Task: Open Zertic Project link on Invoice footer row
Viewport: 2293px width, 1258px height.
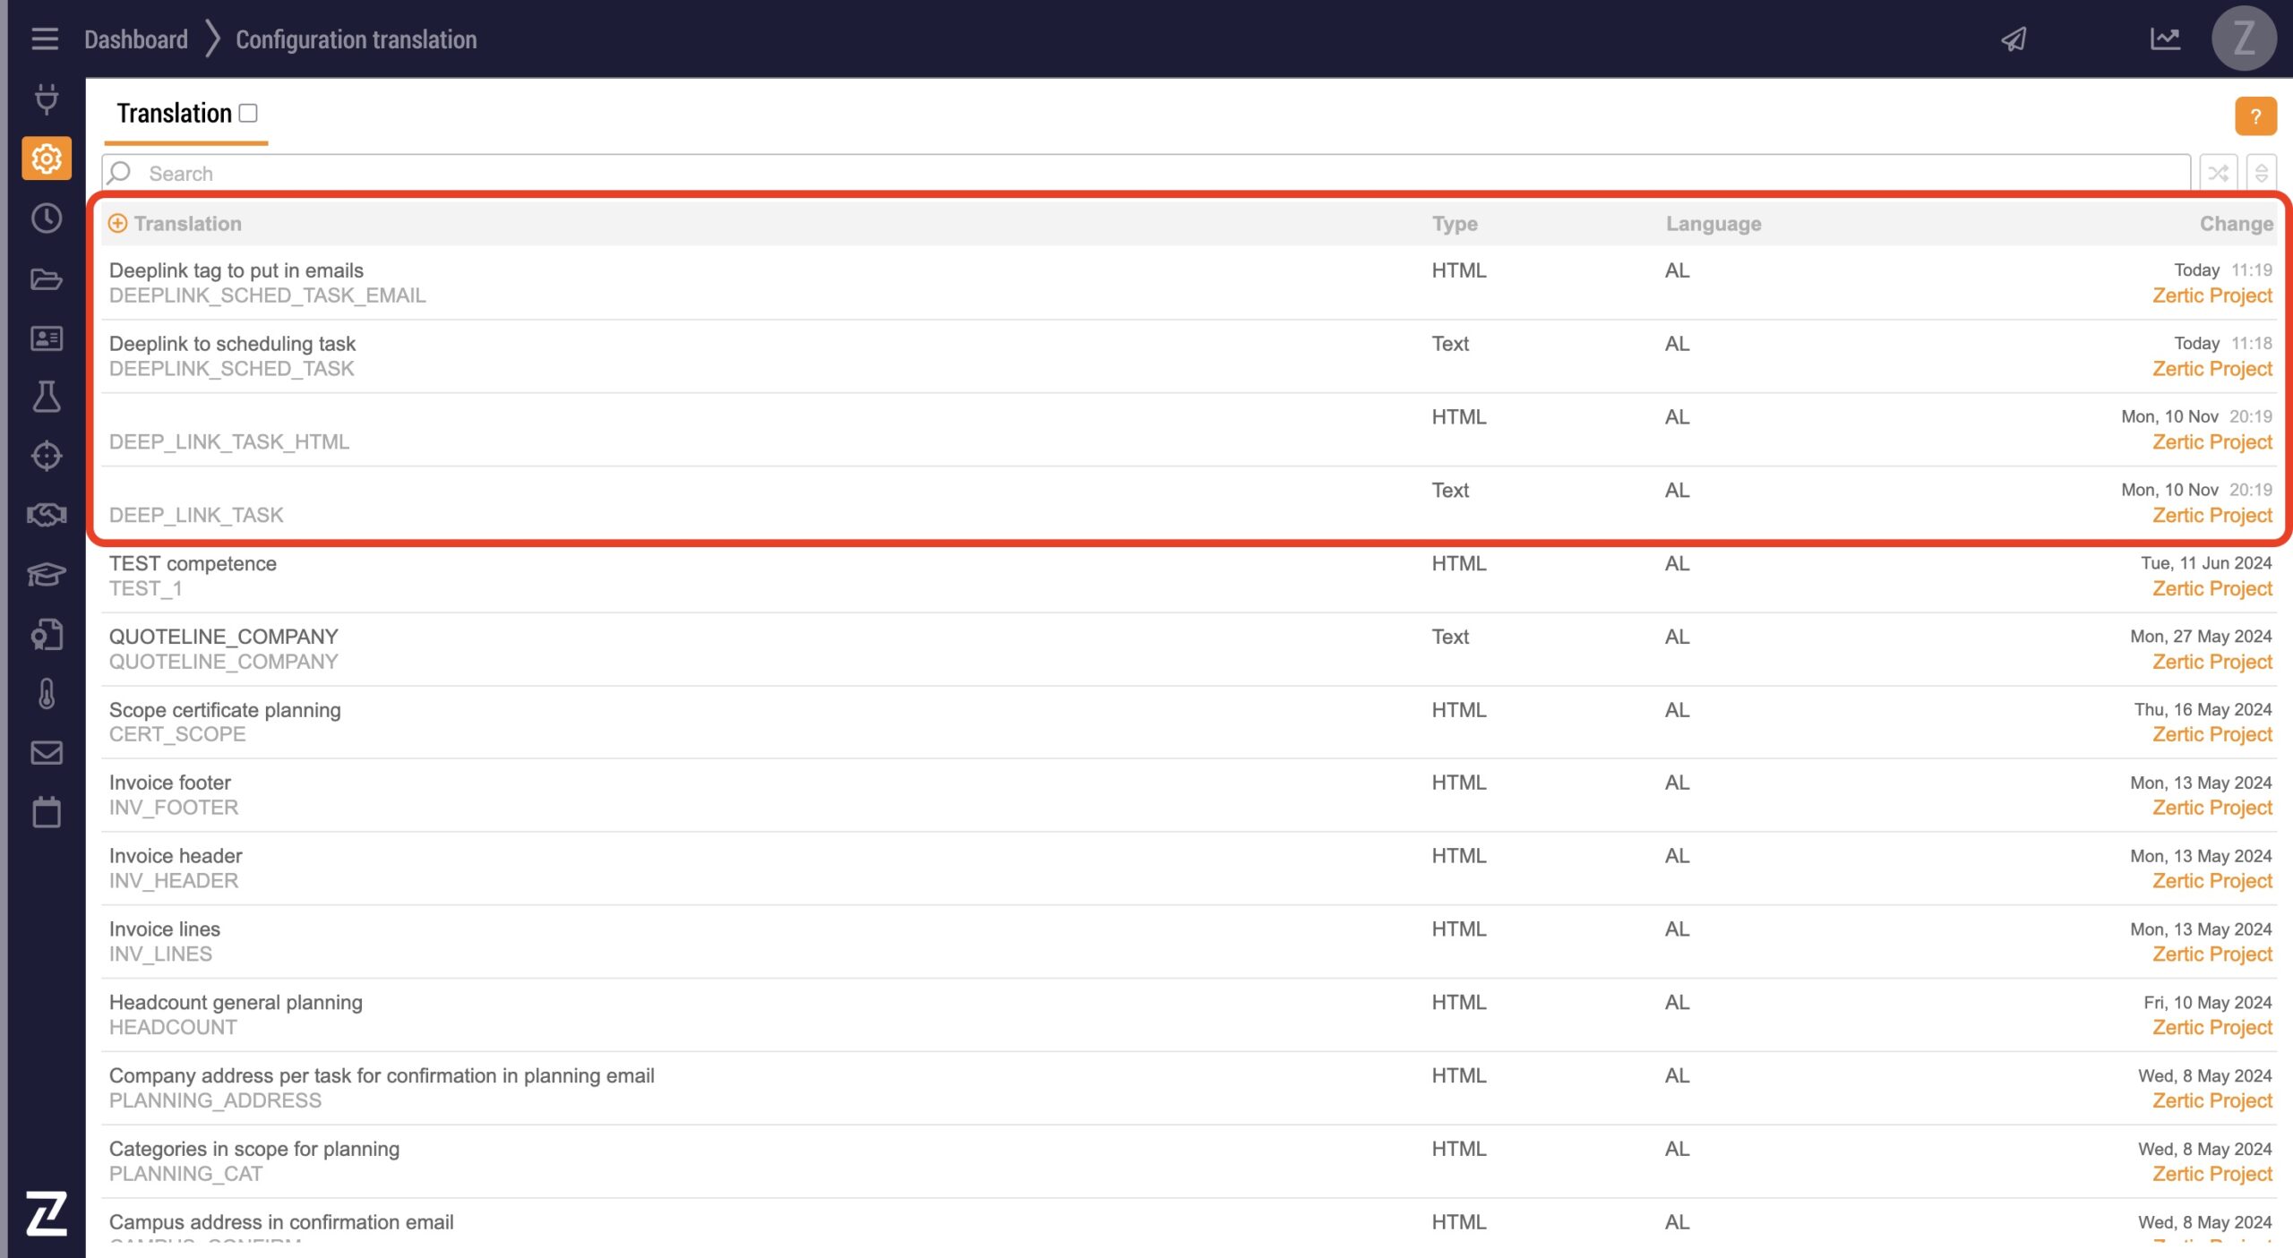Action: (2211, 808)
